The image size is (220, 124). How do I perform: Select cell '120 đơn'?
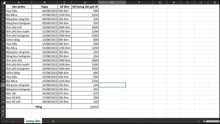point(64,102)
